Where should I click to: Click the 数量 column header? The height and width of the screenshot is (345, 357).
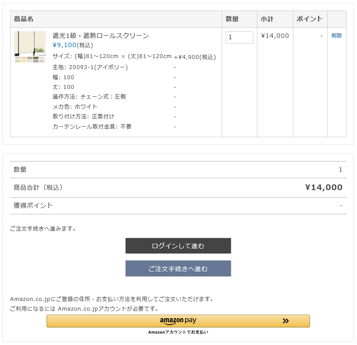(232, 19)
